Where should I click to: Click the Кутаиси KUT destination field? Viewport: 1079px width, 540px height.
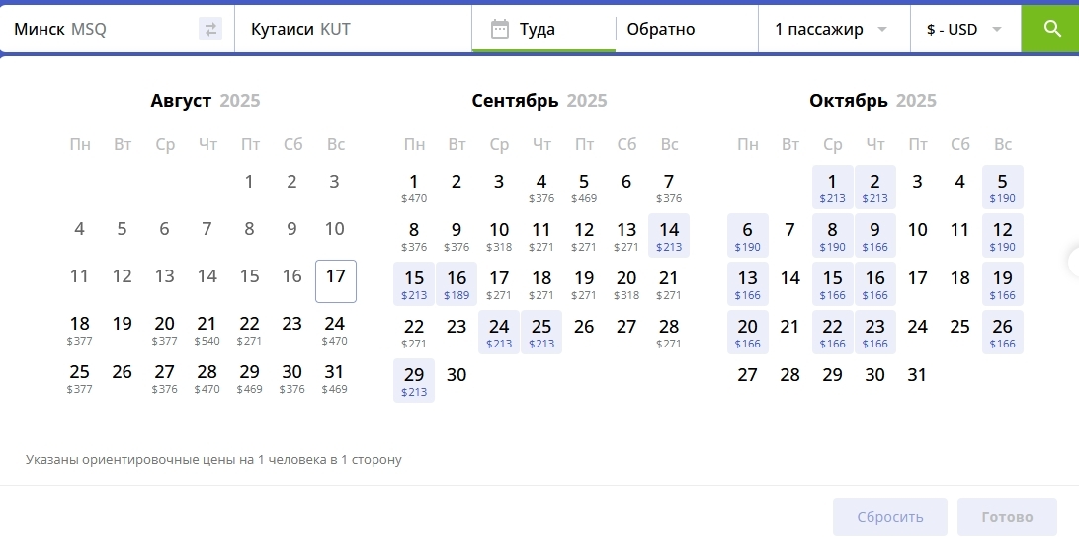point(351,30)
